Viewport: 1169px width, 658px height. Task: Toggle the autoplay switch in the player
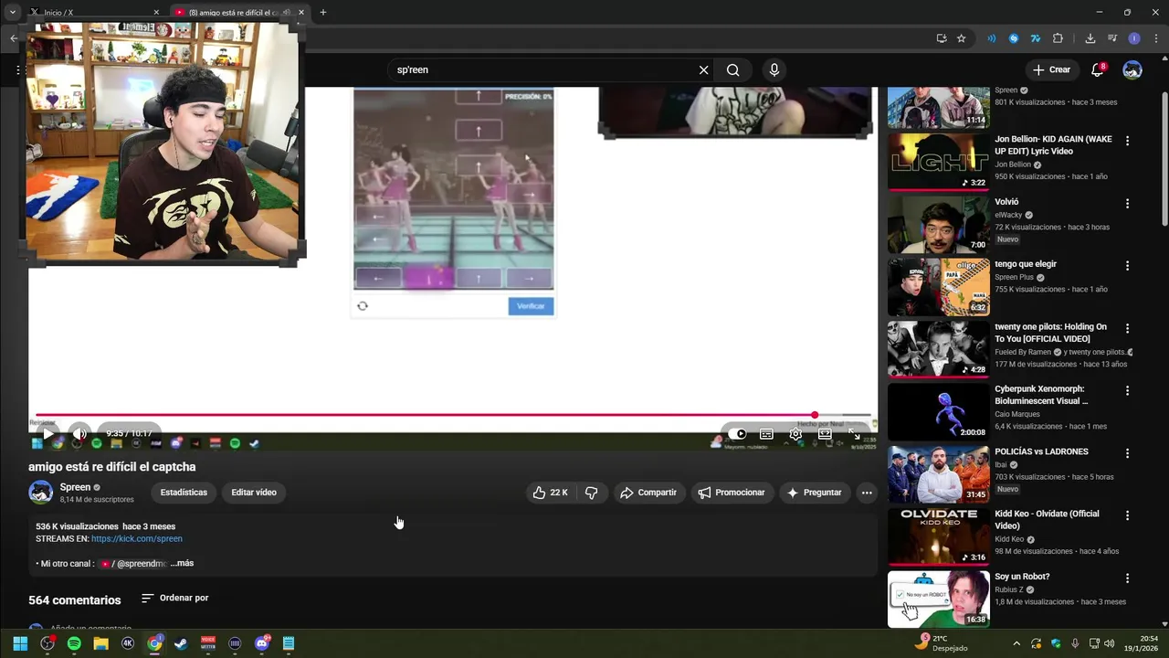pyautogui.click(x=737, y=434)
